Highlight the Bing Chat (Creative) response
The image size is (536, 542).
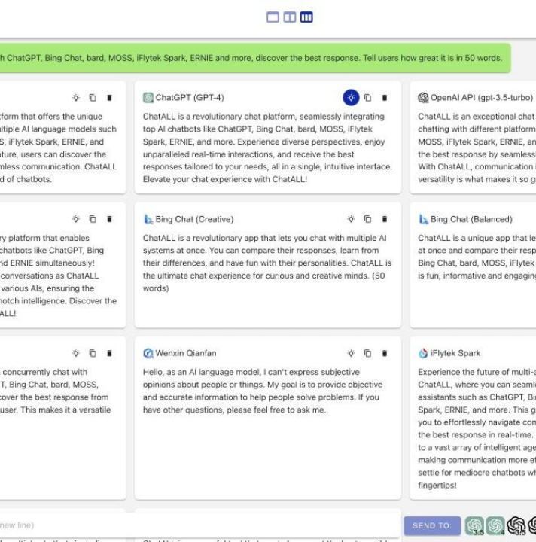pyautogui.click(x=351, y=219)
